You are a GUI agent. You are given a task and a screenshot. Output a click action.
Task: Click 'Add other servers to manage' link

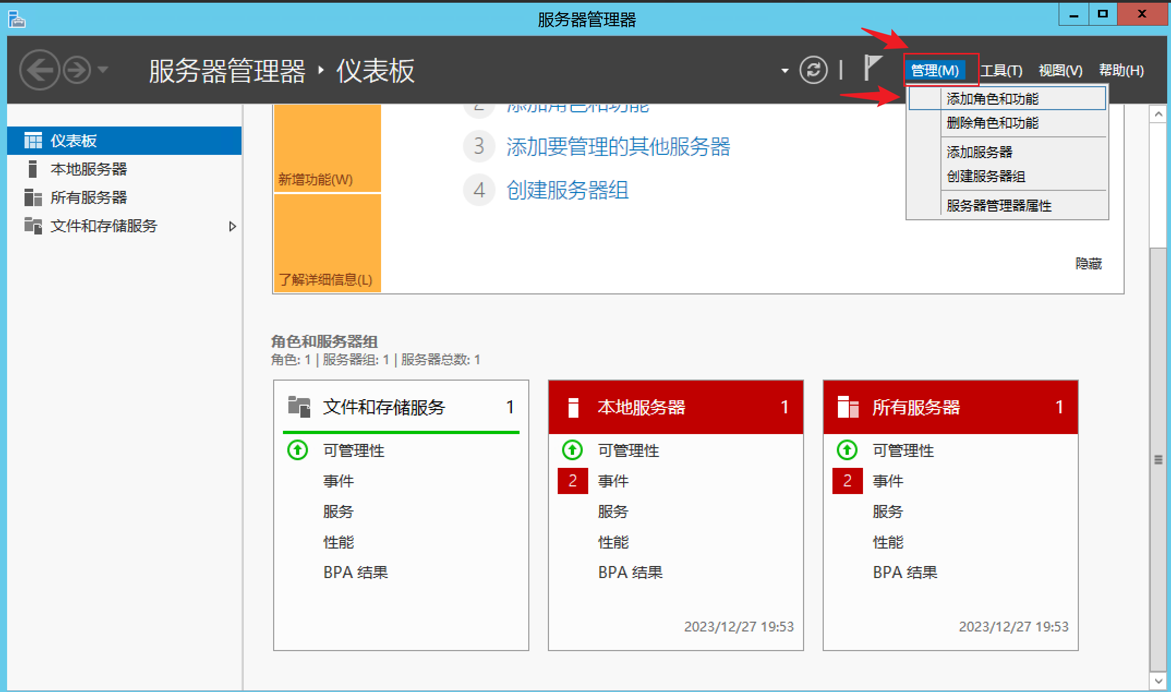[x=618, y=147]
